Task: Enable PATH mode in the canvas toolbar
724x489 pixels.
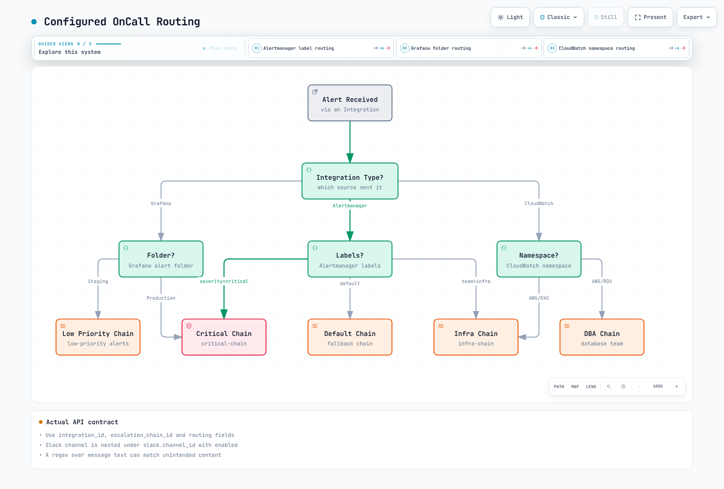Action: (x=559, y=387)
